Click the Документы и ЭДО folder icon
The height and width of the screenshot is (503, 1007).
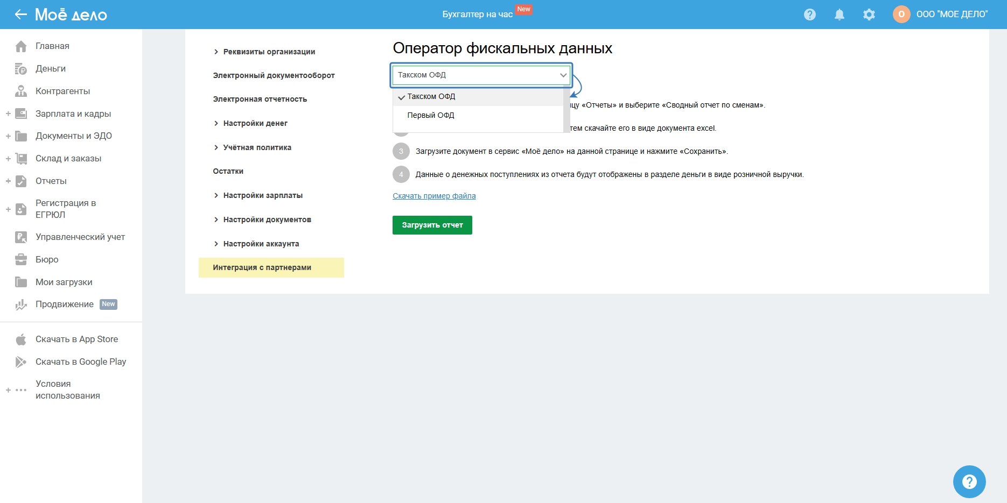[x=21, y=136]
